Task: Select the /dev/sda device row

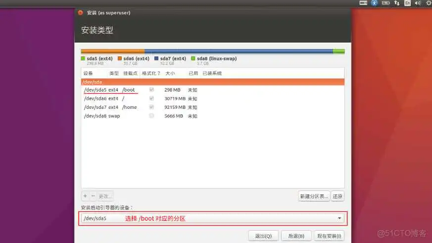Action: point(213,82)
